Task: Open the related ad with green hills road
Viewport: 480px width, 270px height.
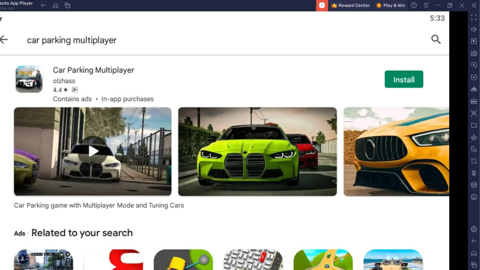Action: (323, 259)
